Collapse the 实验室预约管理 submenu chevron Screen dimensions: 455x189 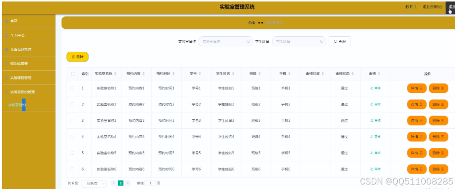click(49, 92)
